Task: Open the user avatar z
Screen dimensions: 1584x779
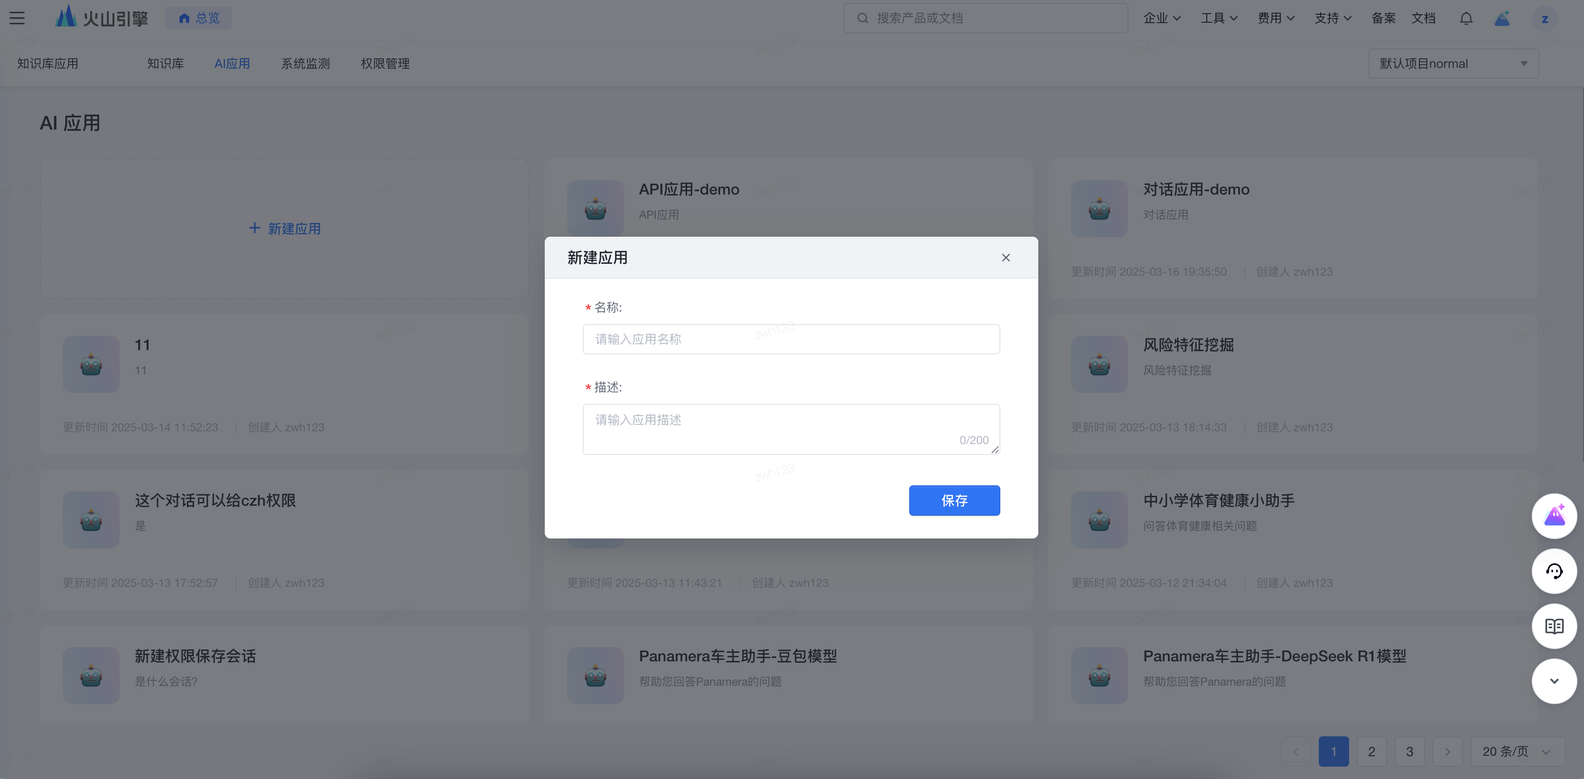Action: 1545,19
